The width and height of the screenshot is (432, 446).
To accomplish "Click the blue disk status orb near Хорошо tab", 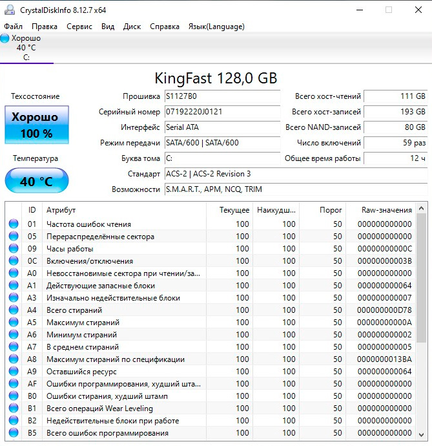I will pyautogui.click(x=5, y=38).
